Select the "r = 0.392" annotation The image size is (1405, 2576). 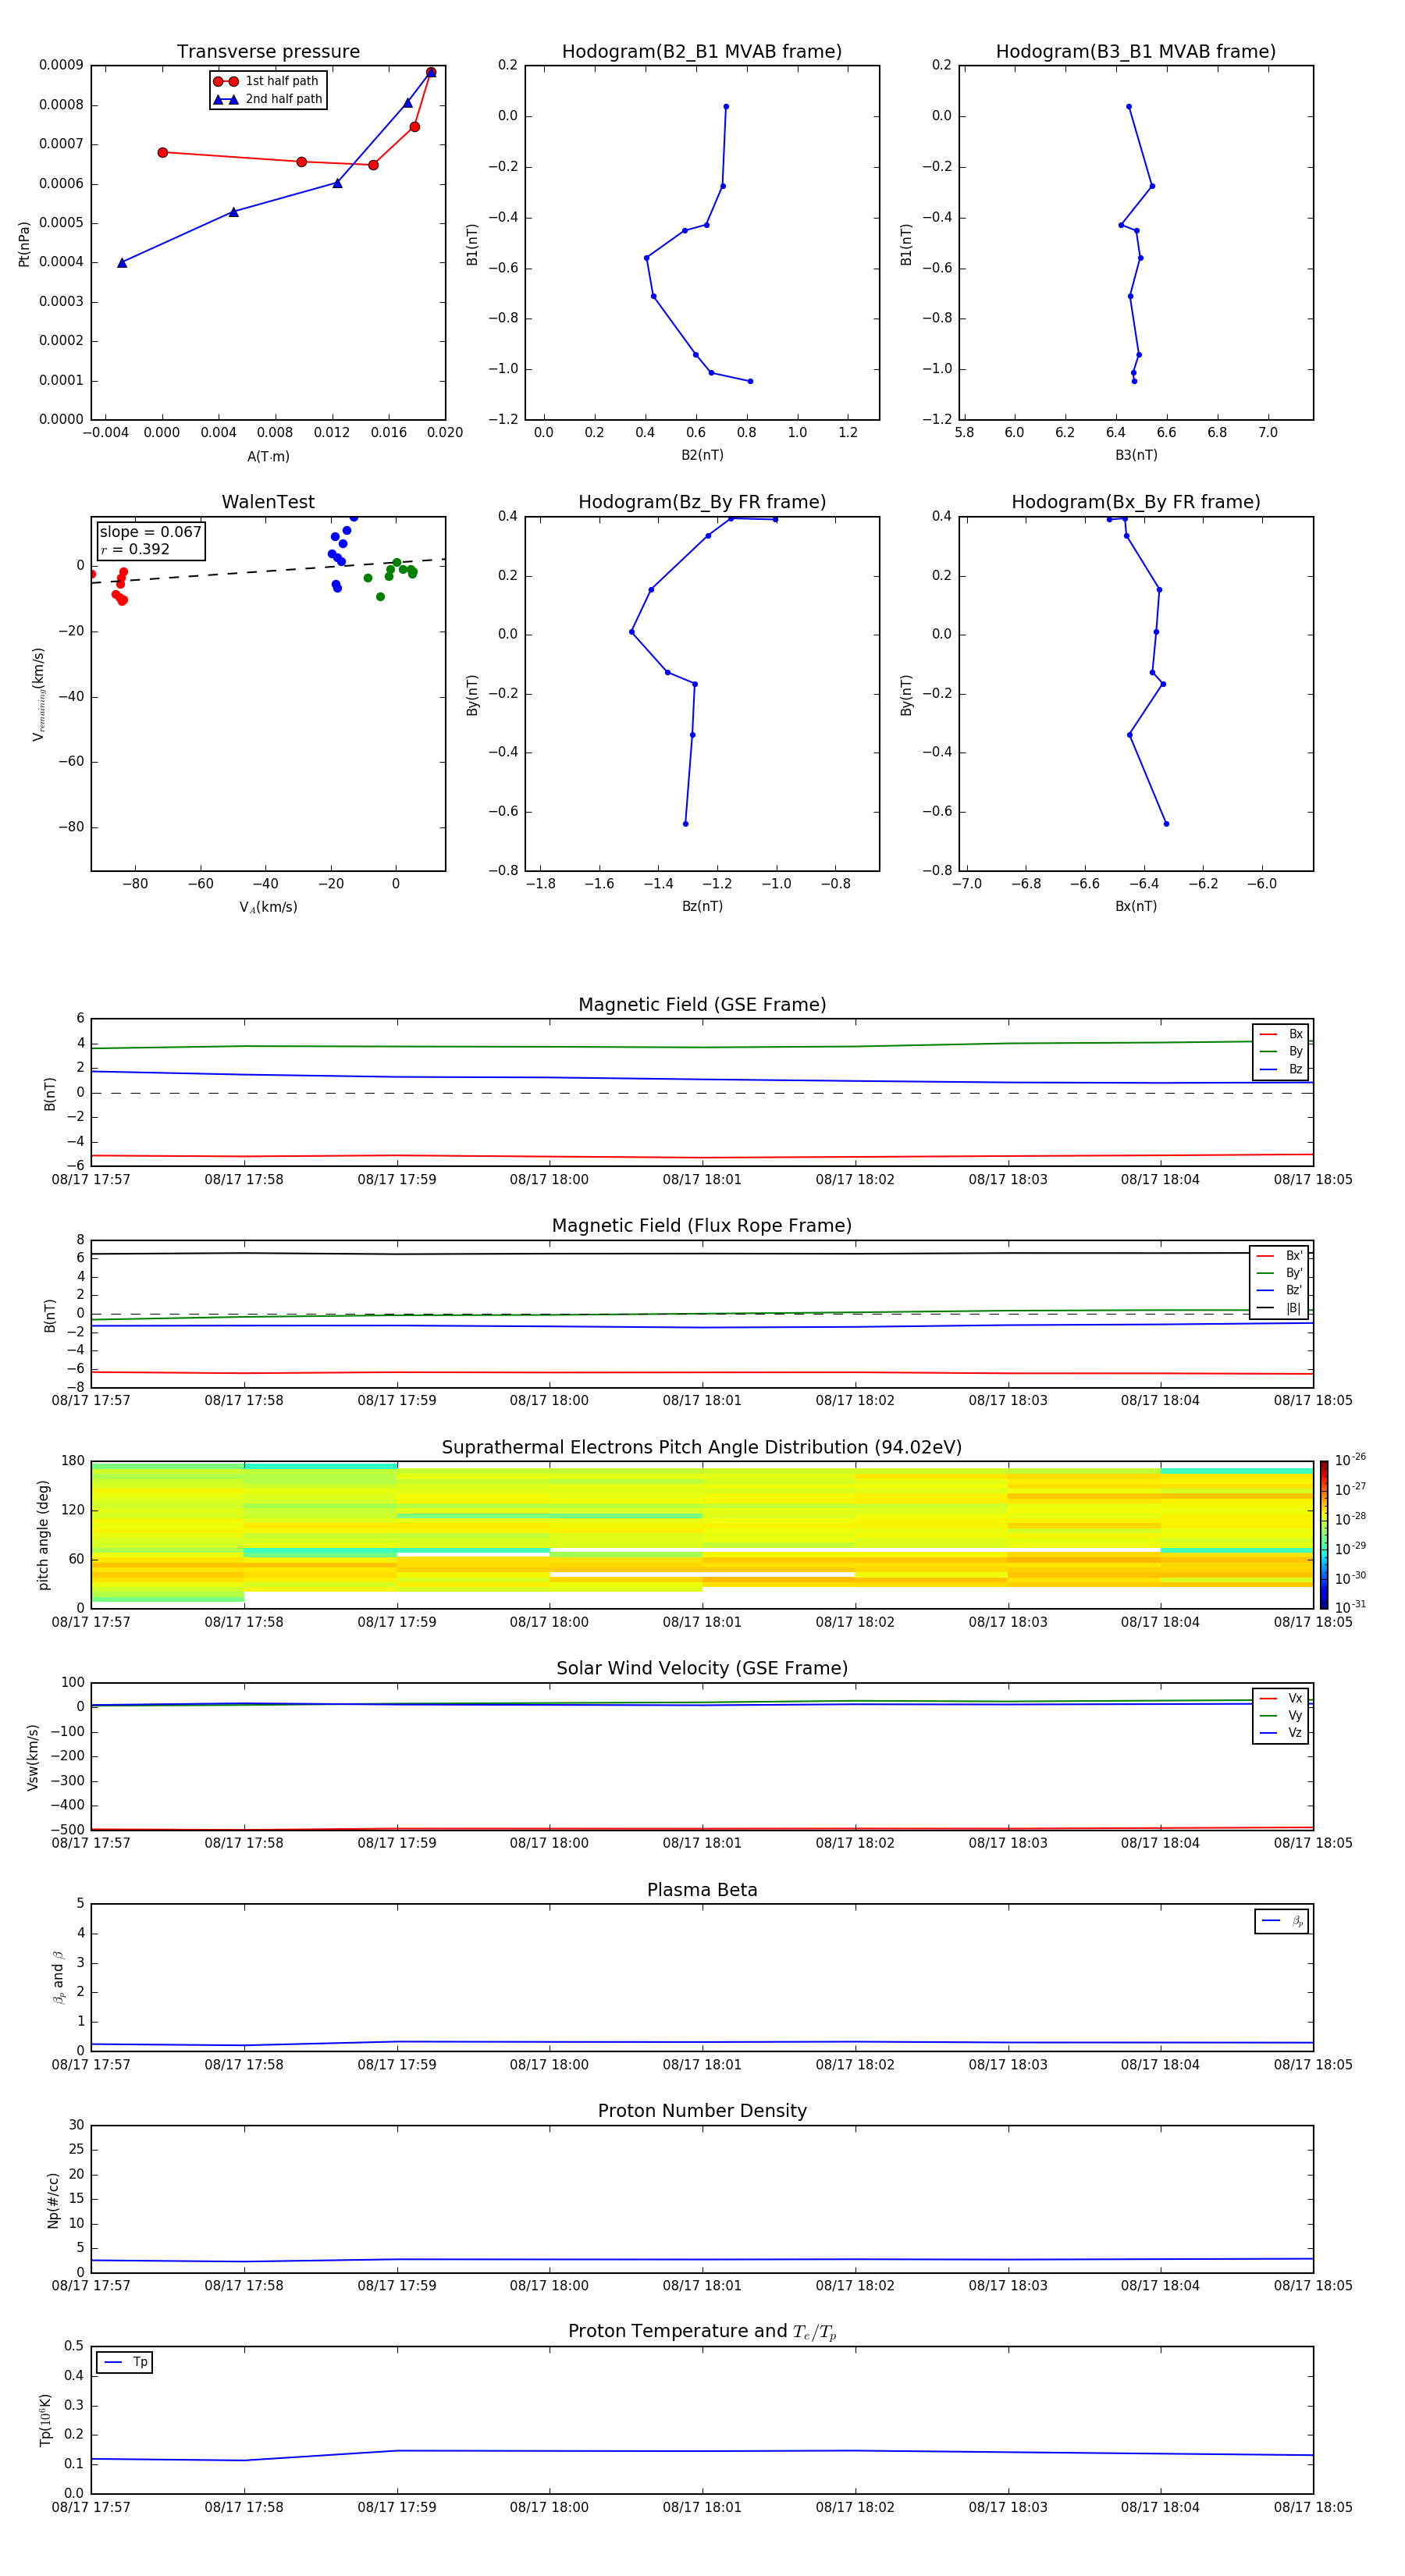pyautogui.click(x=135, y=549)
